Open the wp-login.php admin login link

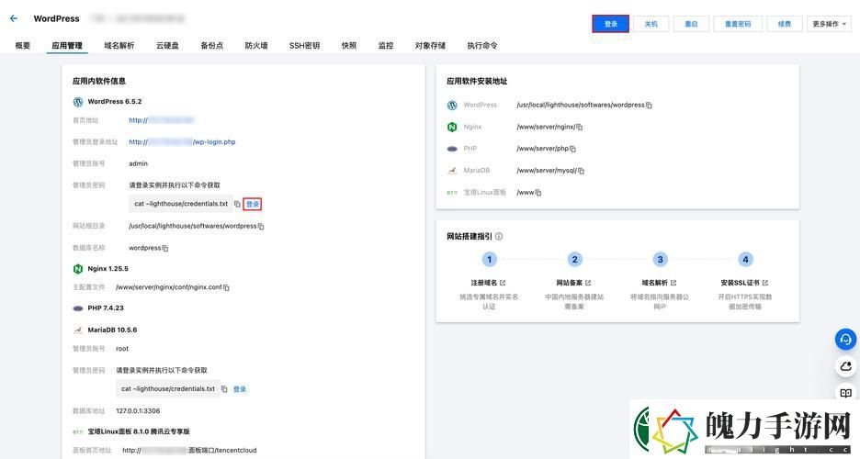182,142
